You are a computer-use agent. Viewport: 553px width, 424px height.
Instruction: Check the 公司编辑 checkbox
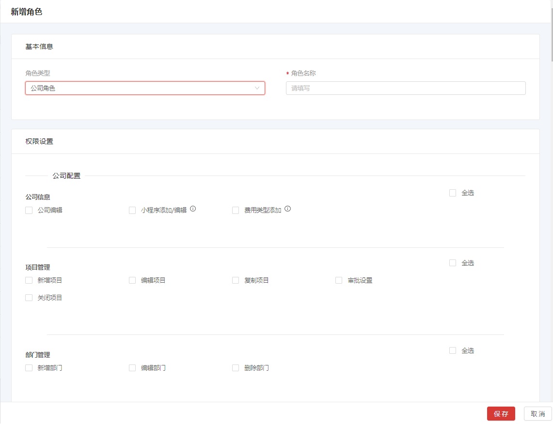pos(29,210)
